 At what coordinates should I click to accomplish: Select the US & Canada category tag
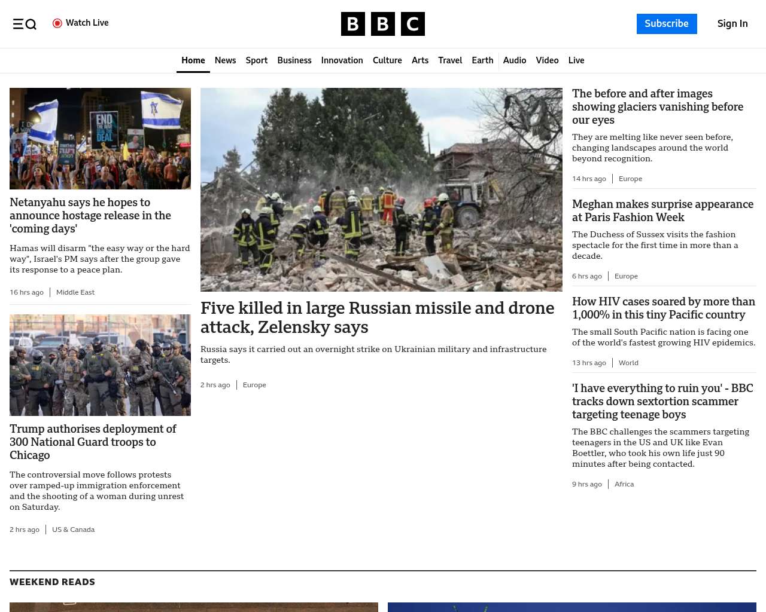[73, 530]
